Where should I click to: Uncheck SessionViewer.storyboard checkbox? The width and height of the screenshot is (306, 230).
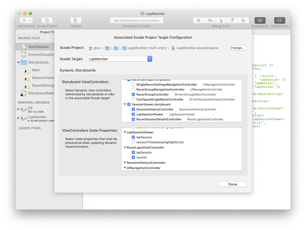coord(129,104)
